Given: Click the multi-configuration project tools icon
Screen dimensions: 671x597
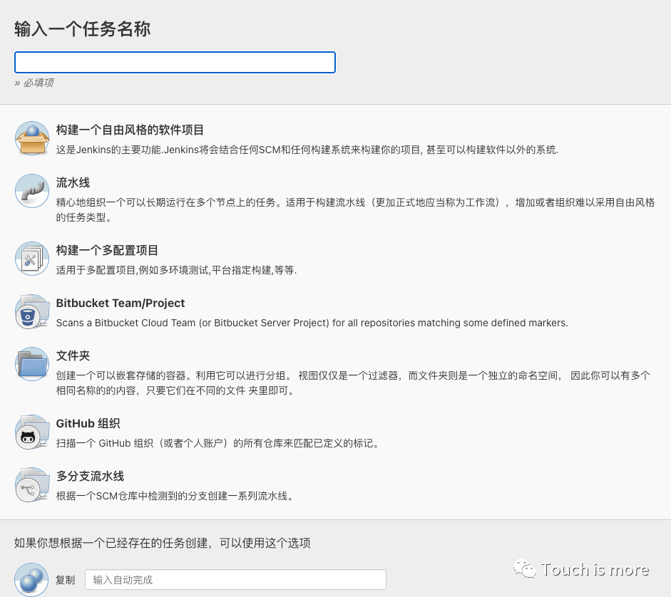Looking at the screenshot, I should click(32, 259).
